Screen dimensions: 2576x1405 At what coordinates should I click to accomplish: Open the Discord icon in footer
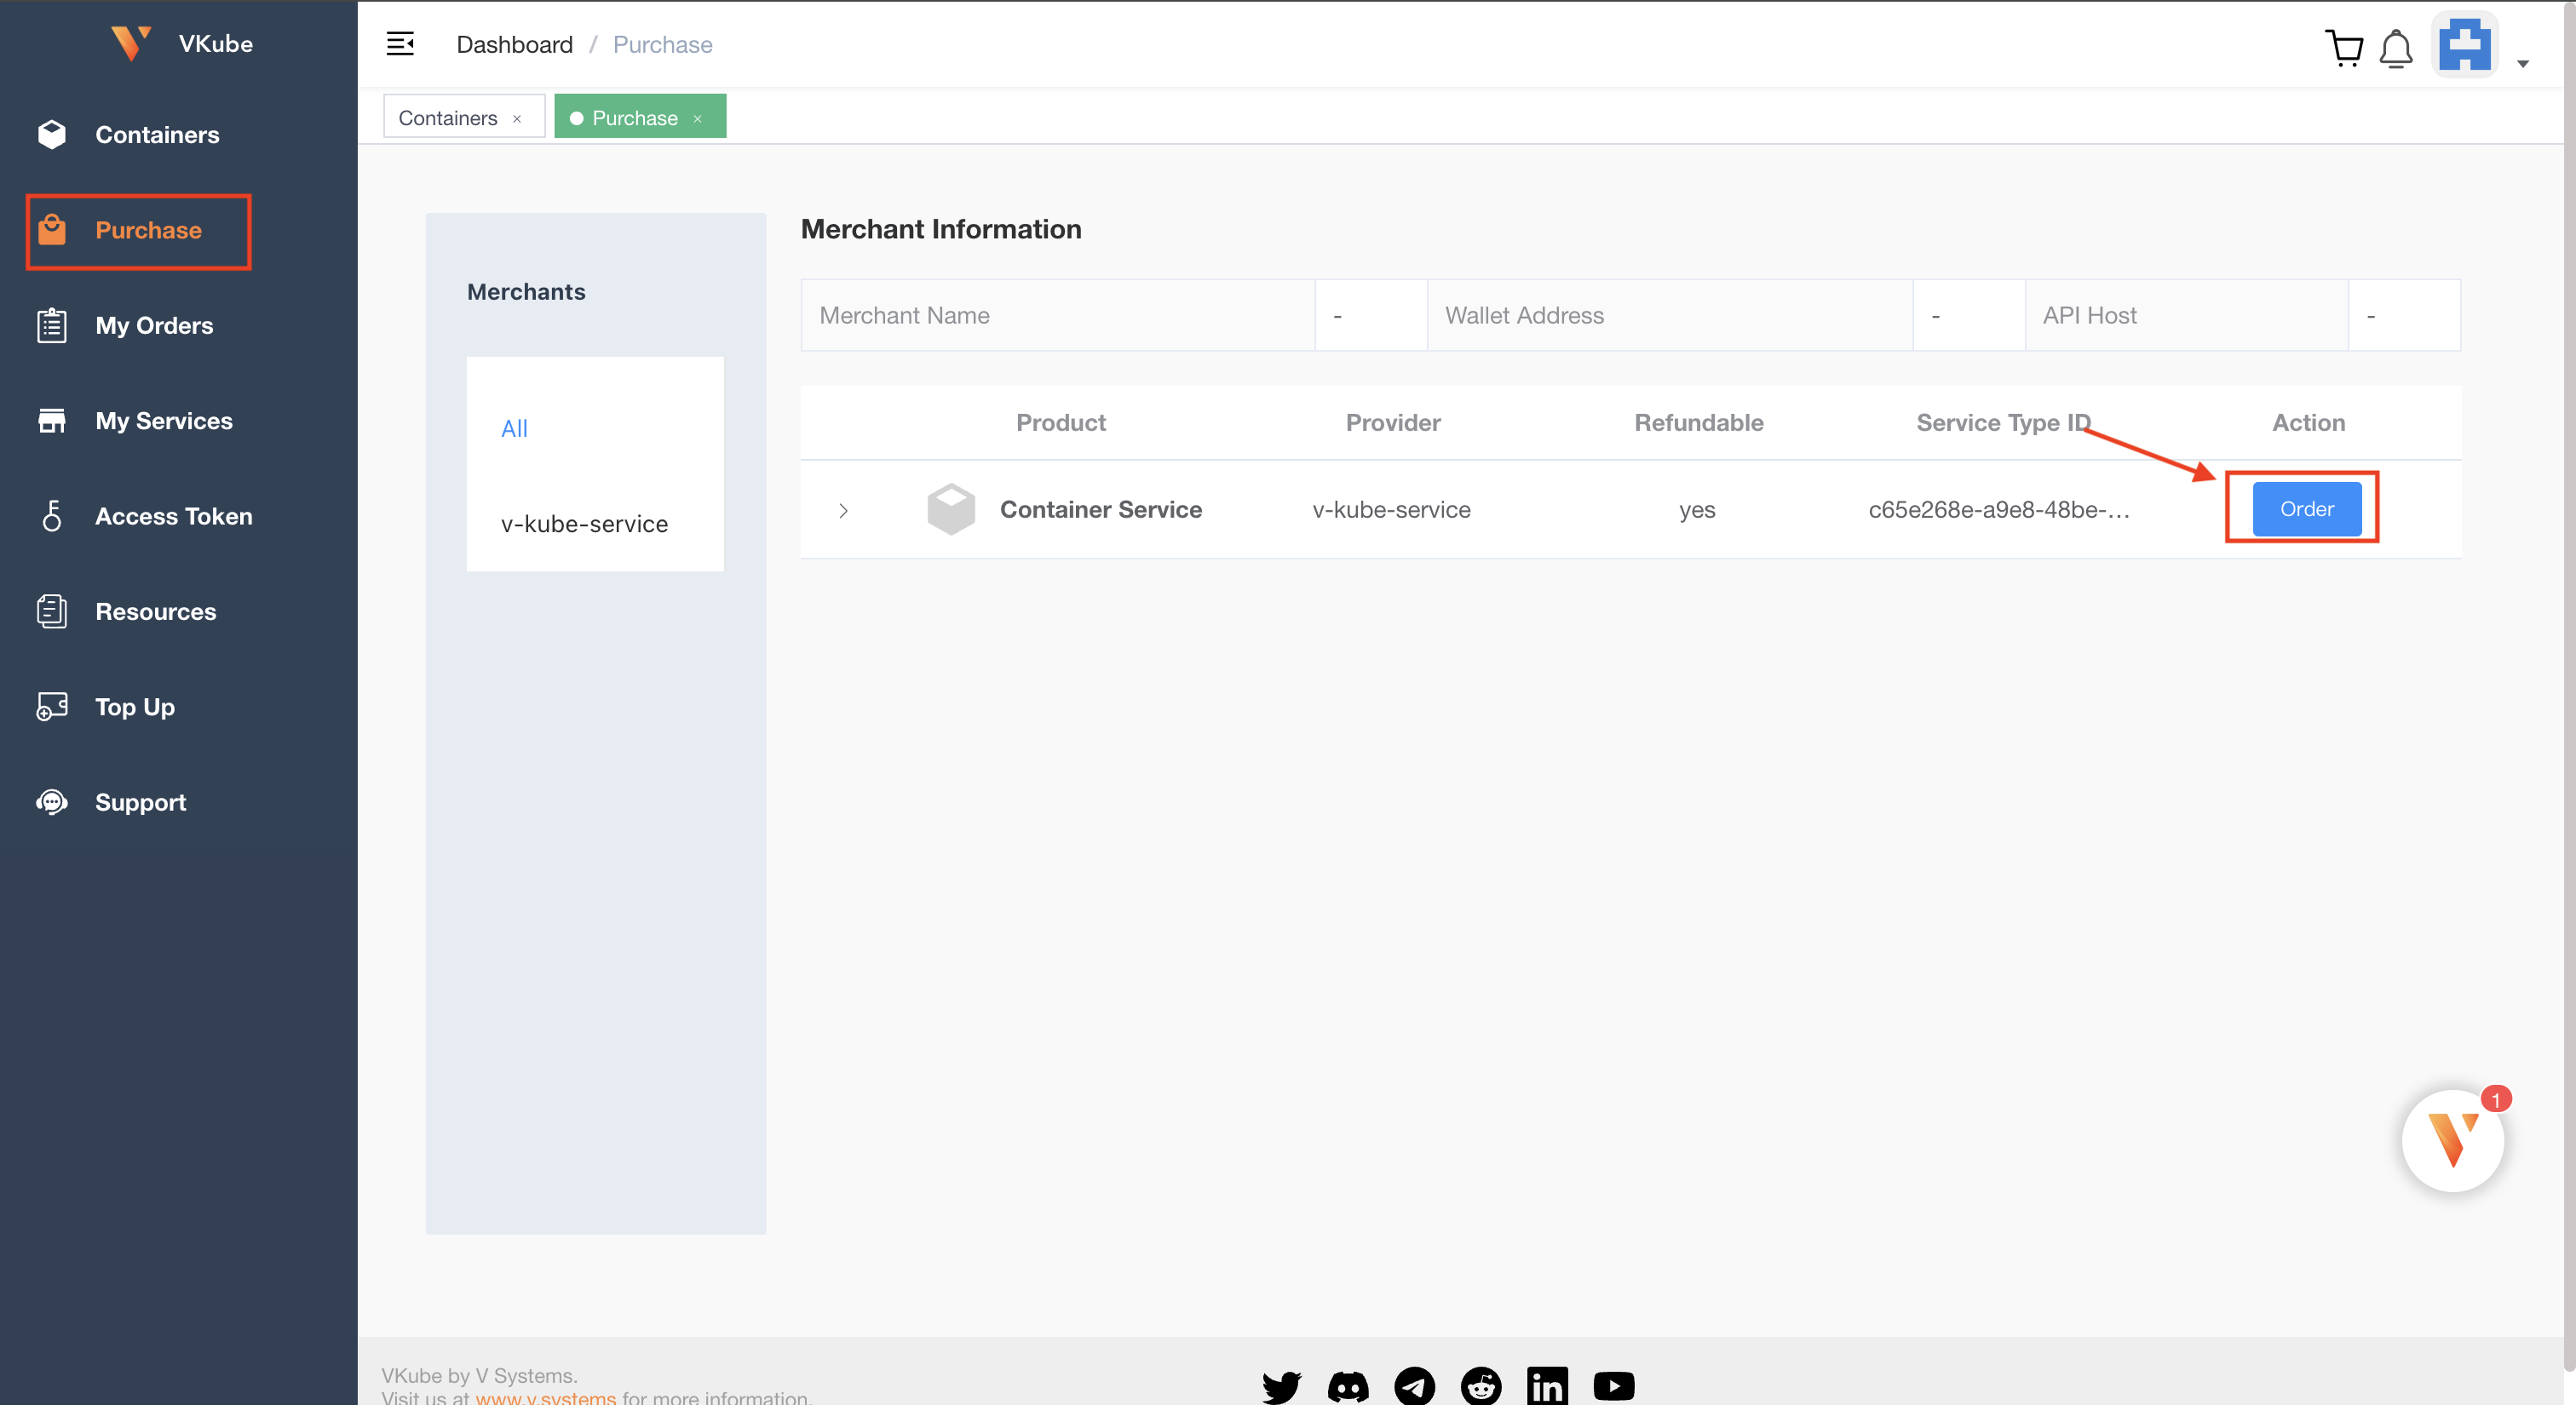pyautogui.click(x=1347, y=1387)
